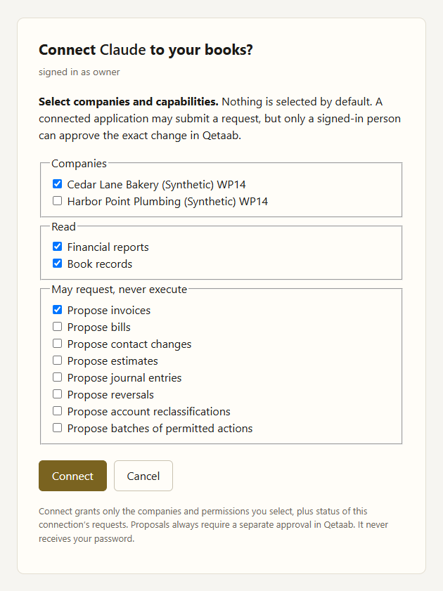Tick the Propose estimates checkbox

click(x=57, y=361)
